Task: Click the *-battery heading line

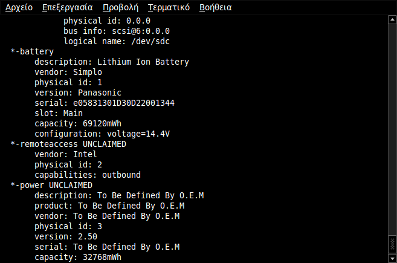Action: [x=32, y=51]
